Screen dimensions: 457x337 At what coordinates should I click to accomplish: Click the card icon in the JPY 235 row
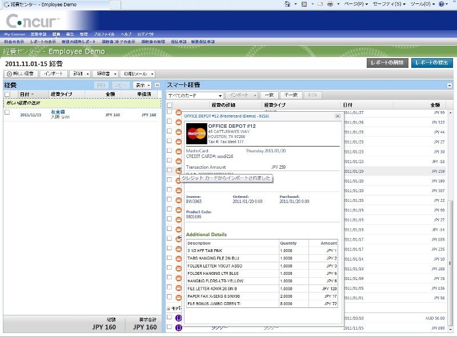(179, 249)
